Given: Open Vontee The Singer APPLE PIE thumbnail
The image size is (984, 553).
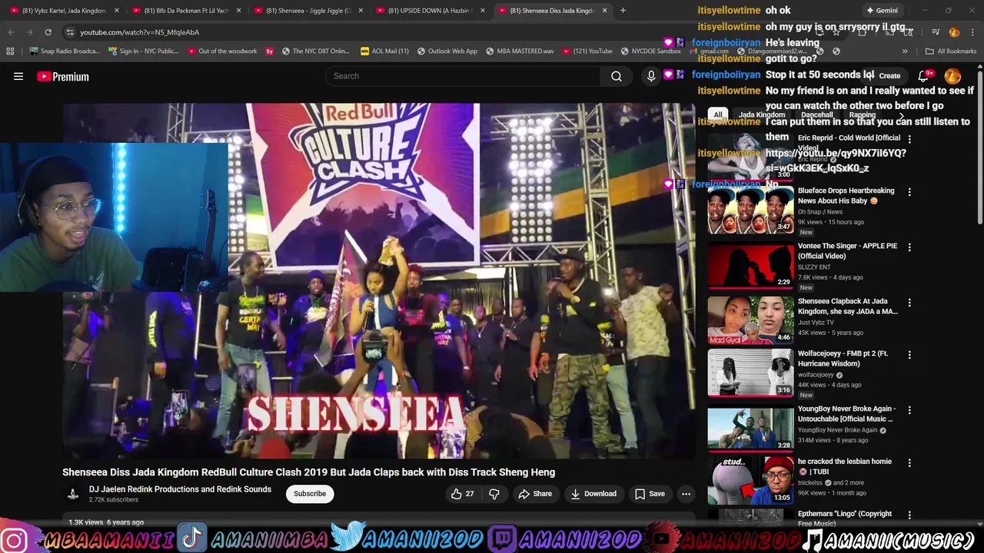Looking at the screenshot, I should [x=750, y=265].
